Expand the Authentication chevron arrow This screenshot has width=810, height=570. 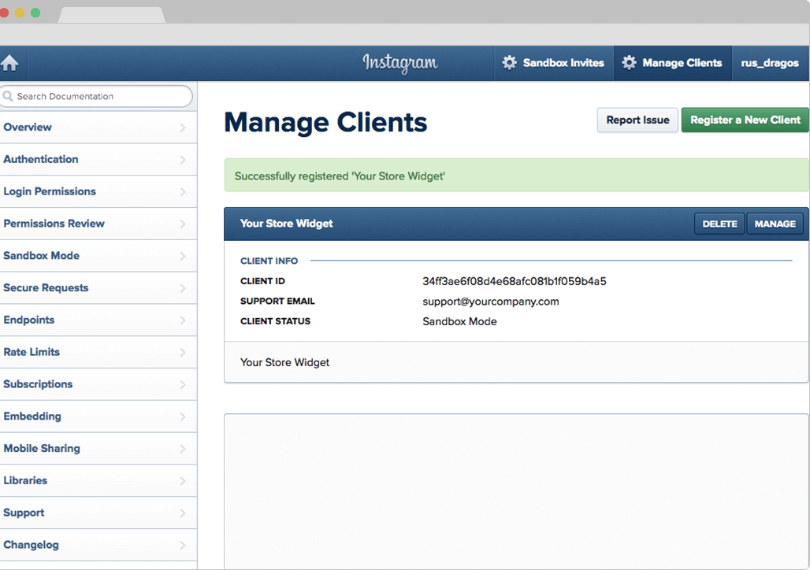click(183, 160)
